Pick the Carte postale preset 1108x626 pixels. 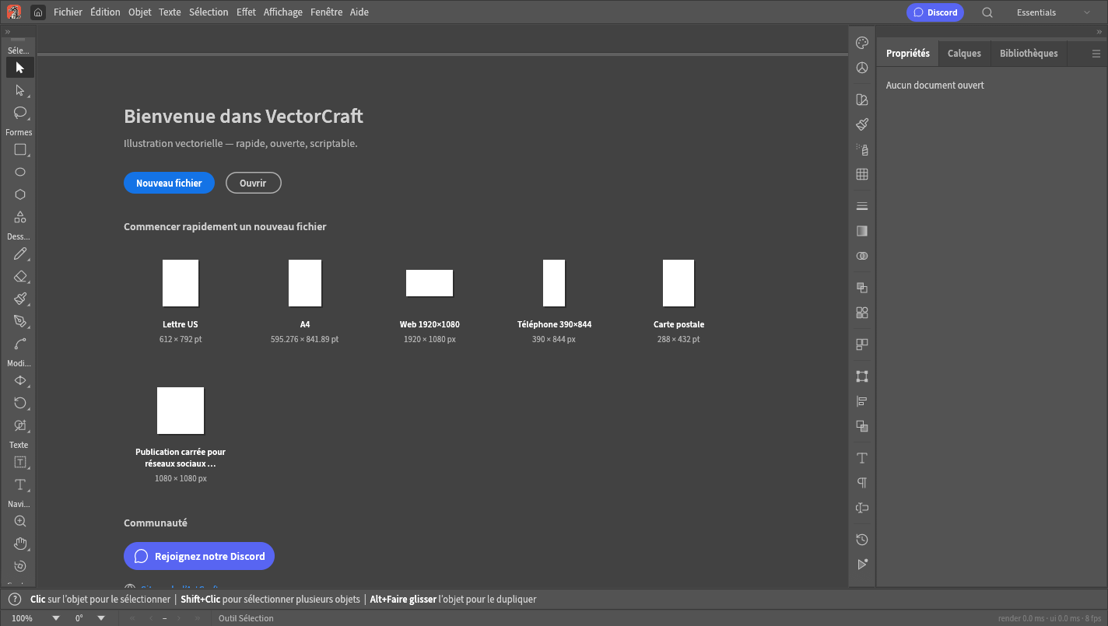[x=678, y=283]
